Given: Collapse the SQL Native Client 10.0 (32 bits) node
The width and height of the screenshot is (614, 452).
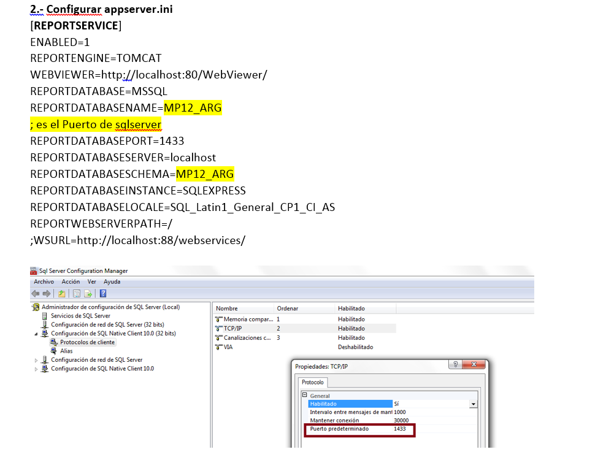Looking at the screenshot, I should coord(36,334).
